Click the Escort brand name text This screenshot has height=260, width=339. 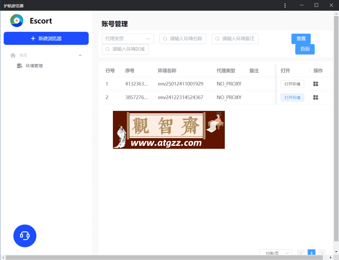pyautogui.click(x=41, y=21)
